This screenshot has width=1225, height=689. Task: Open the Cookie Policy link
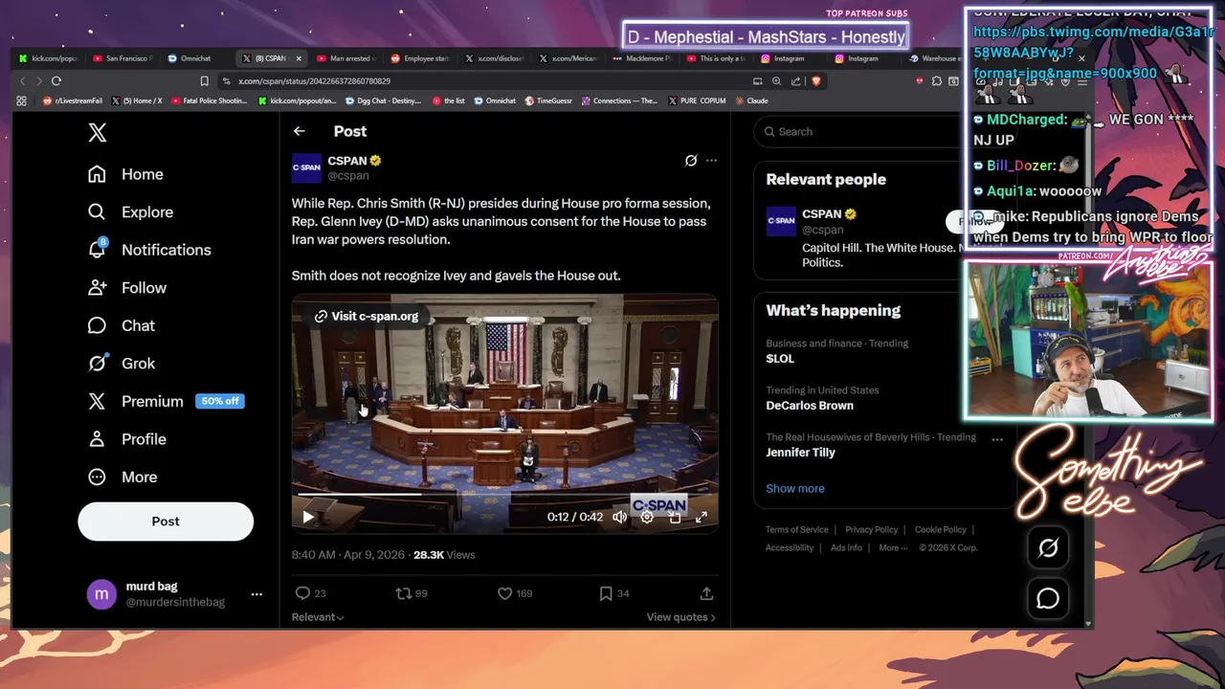pyautogui.click(x=940, y=530)
